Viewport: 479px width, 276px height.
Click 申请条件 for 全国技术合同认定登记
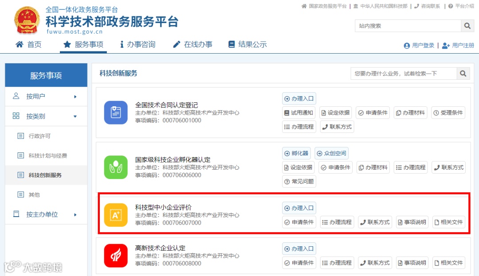pos(373,113)
